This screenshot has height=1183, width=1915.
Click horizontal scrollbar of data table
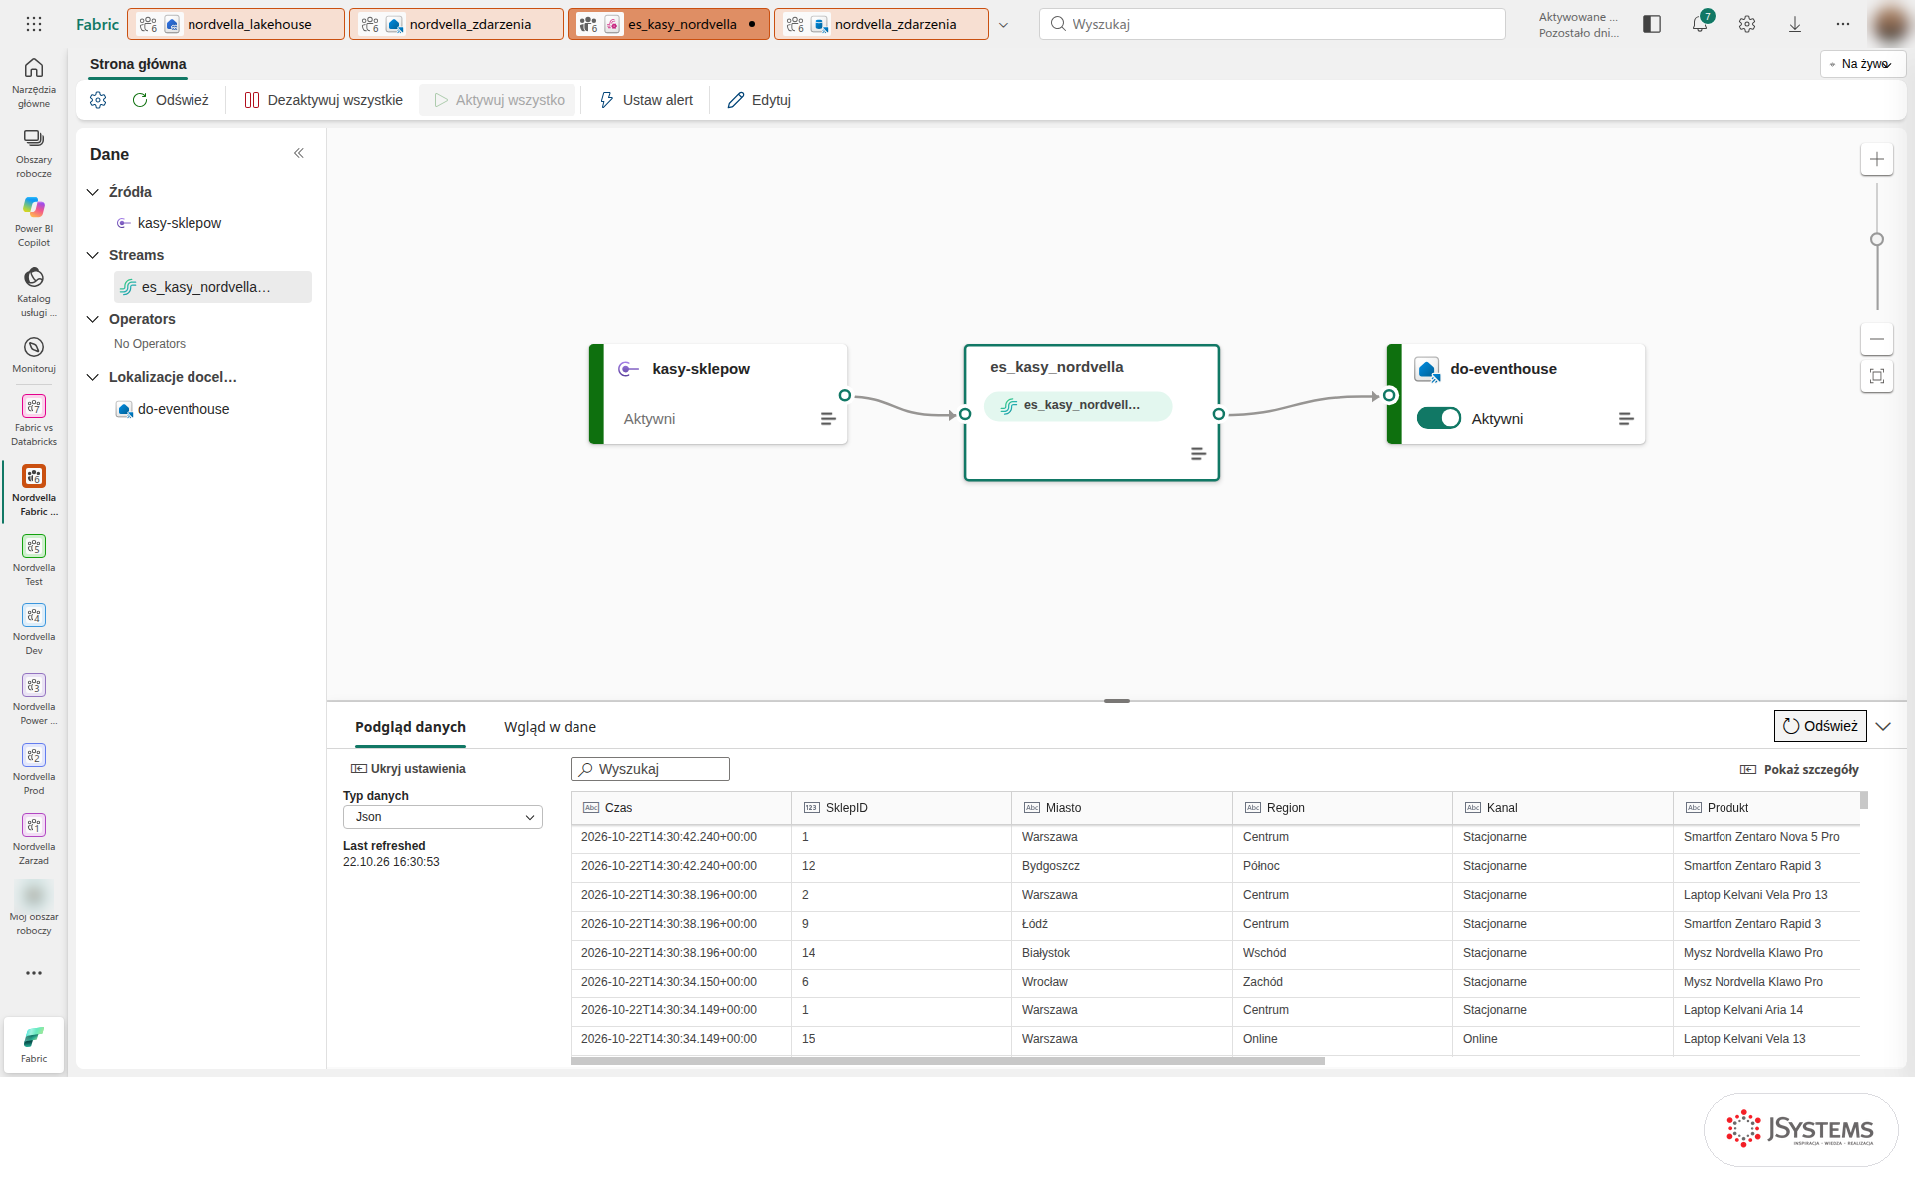point(947,1061)
